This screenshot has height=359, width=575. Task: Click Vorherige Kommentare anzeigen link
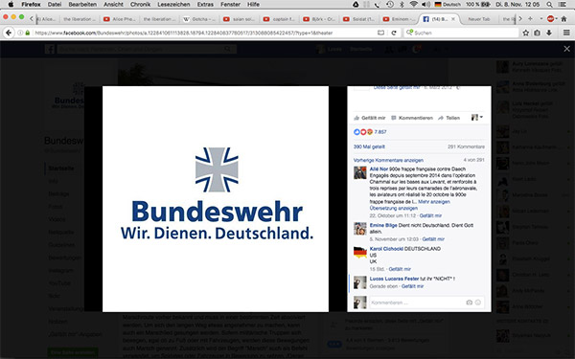click(388, 160)
